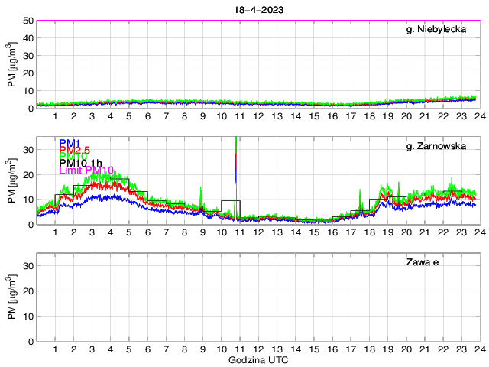Click the top chart's PM y-axis label
Screen dimensions: 489x367
pos(12,64)
